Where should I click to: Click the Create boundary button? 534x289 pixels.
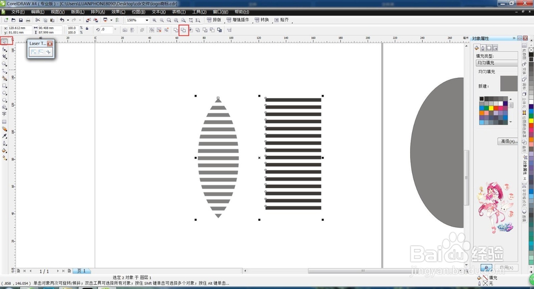click(x=219, y=30)
